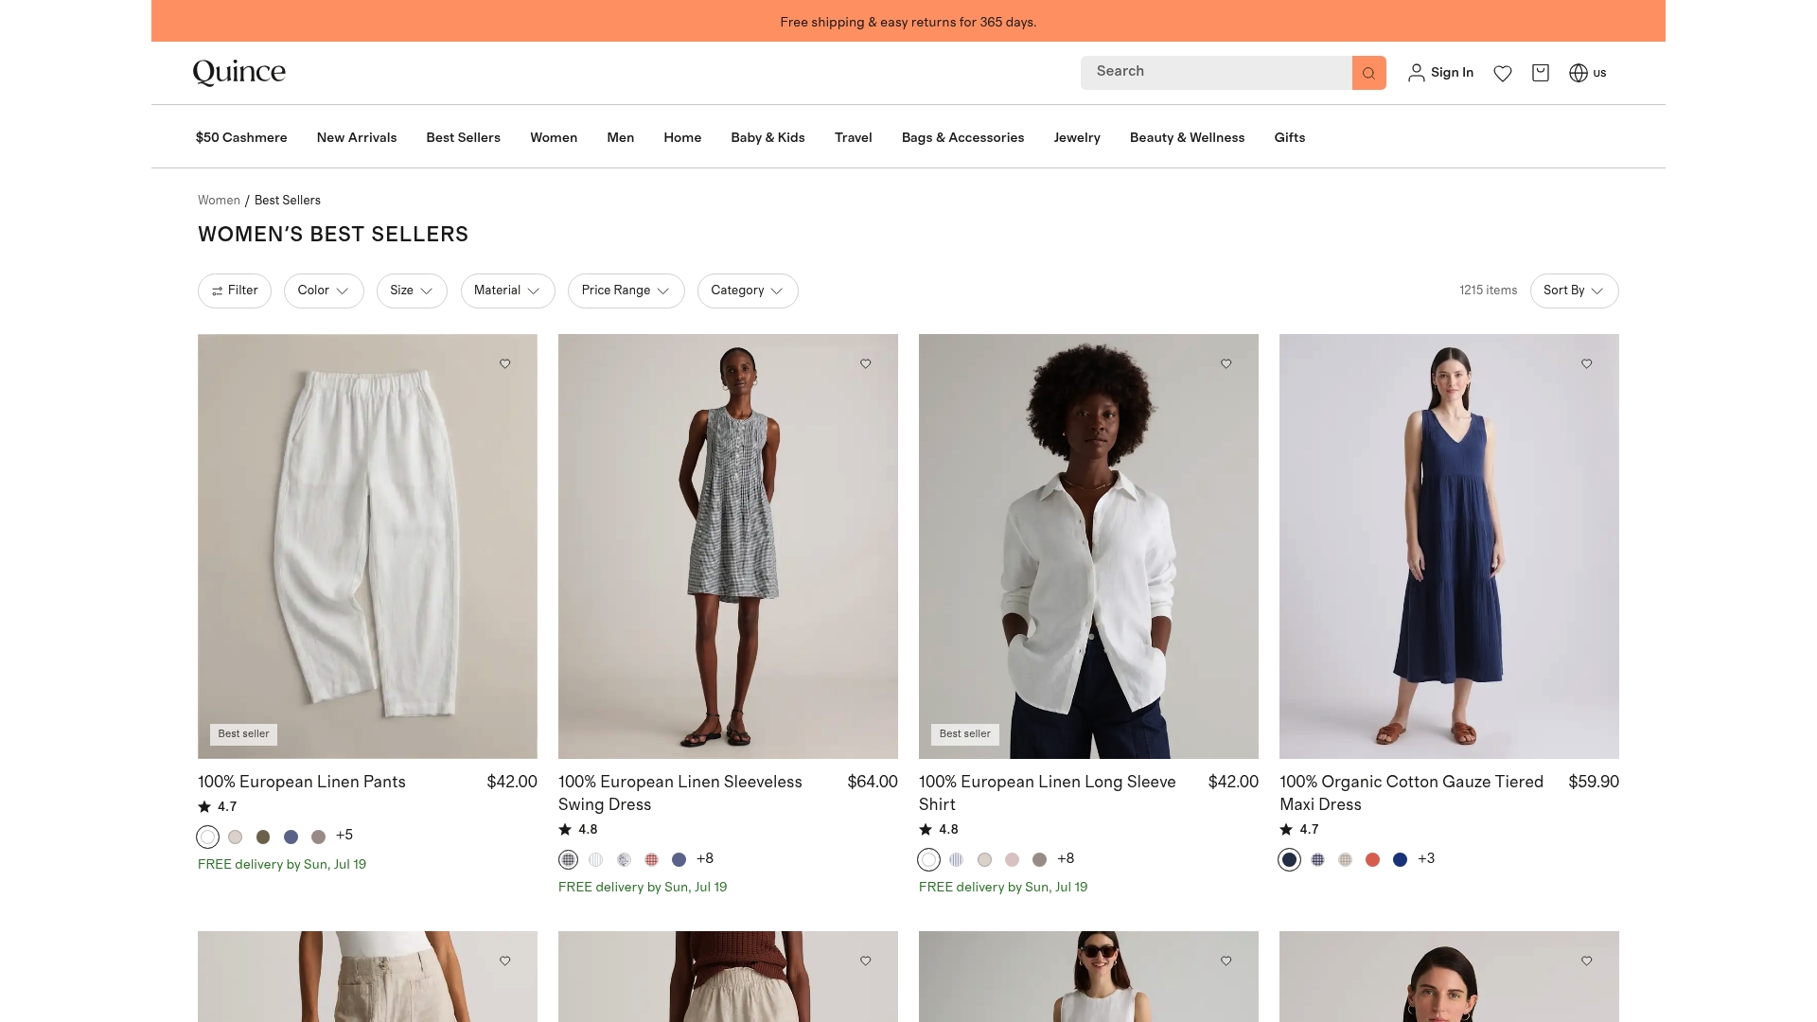Image resolution: width=1817 pixels, height=1022 pixels.
Task: Favorite the Linen Long Sleeve Shirt
Action: tap(1226, 363)
